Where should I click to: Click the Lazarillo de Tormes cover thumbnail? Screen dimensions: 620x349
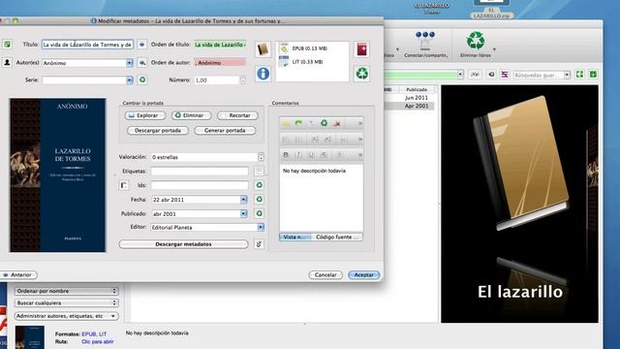(x=58, y=174)
